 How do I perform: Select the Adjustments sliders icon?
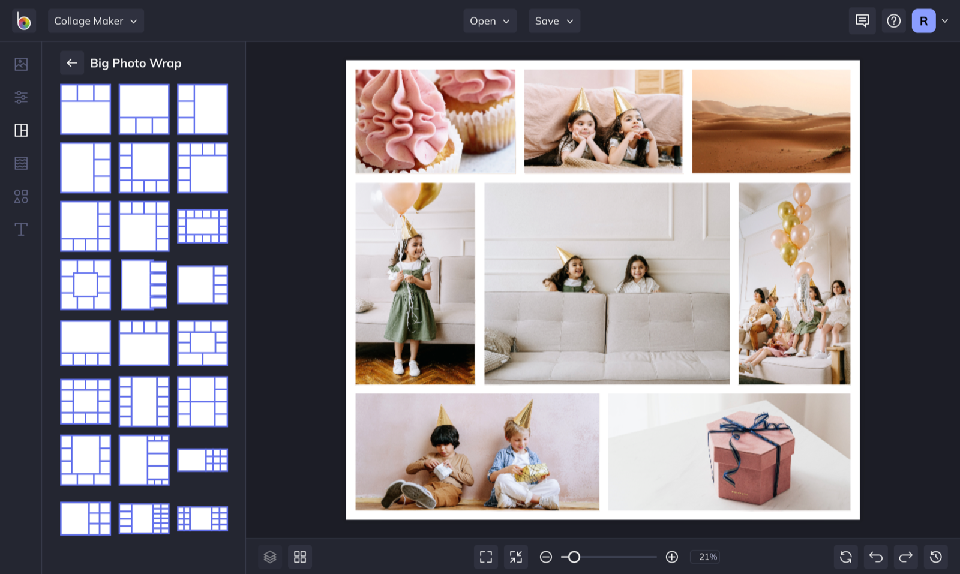pyautogui.click(x=21, y=97)
